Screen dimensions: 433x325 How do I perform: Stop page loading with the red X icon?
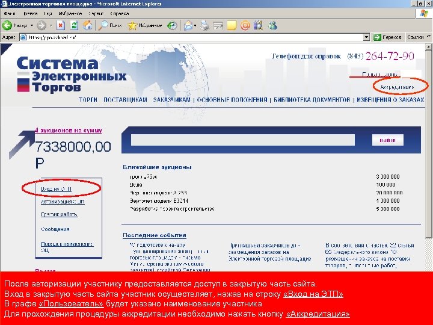tap(61, 25)
